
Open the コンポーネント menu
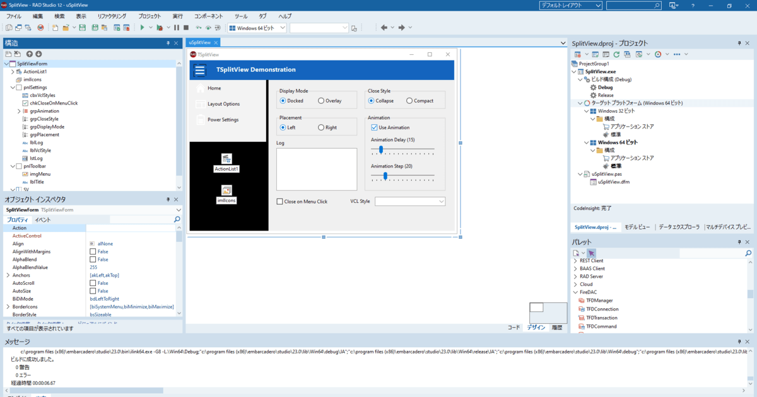[208, 16]
